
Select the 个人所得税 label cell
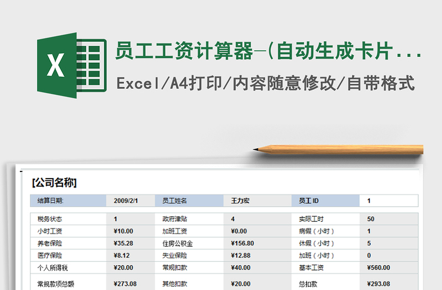coord(68,267)
